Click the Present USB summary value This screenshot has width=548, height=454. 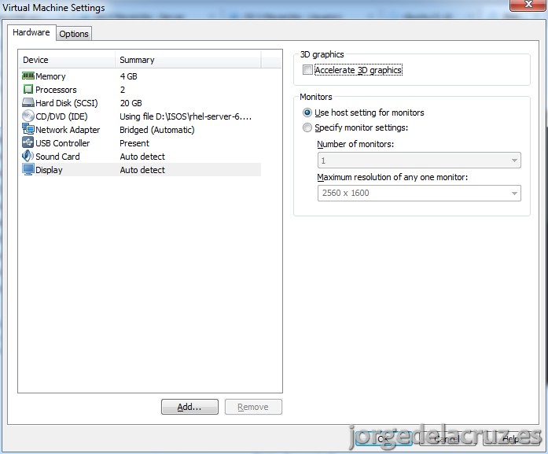pos(134,143)
